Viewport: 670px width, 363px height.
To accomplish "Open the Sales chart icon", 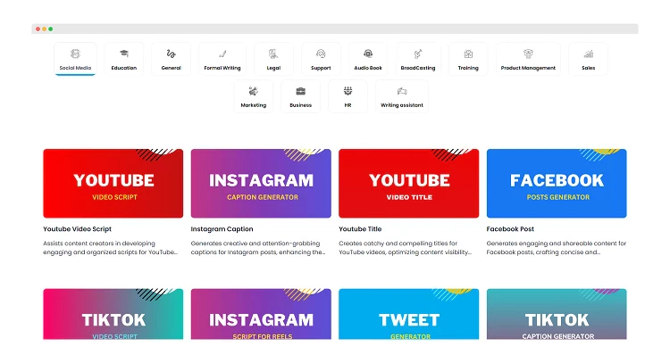I will click(589, 54).
